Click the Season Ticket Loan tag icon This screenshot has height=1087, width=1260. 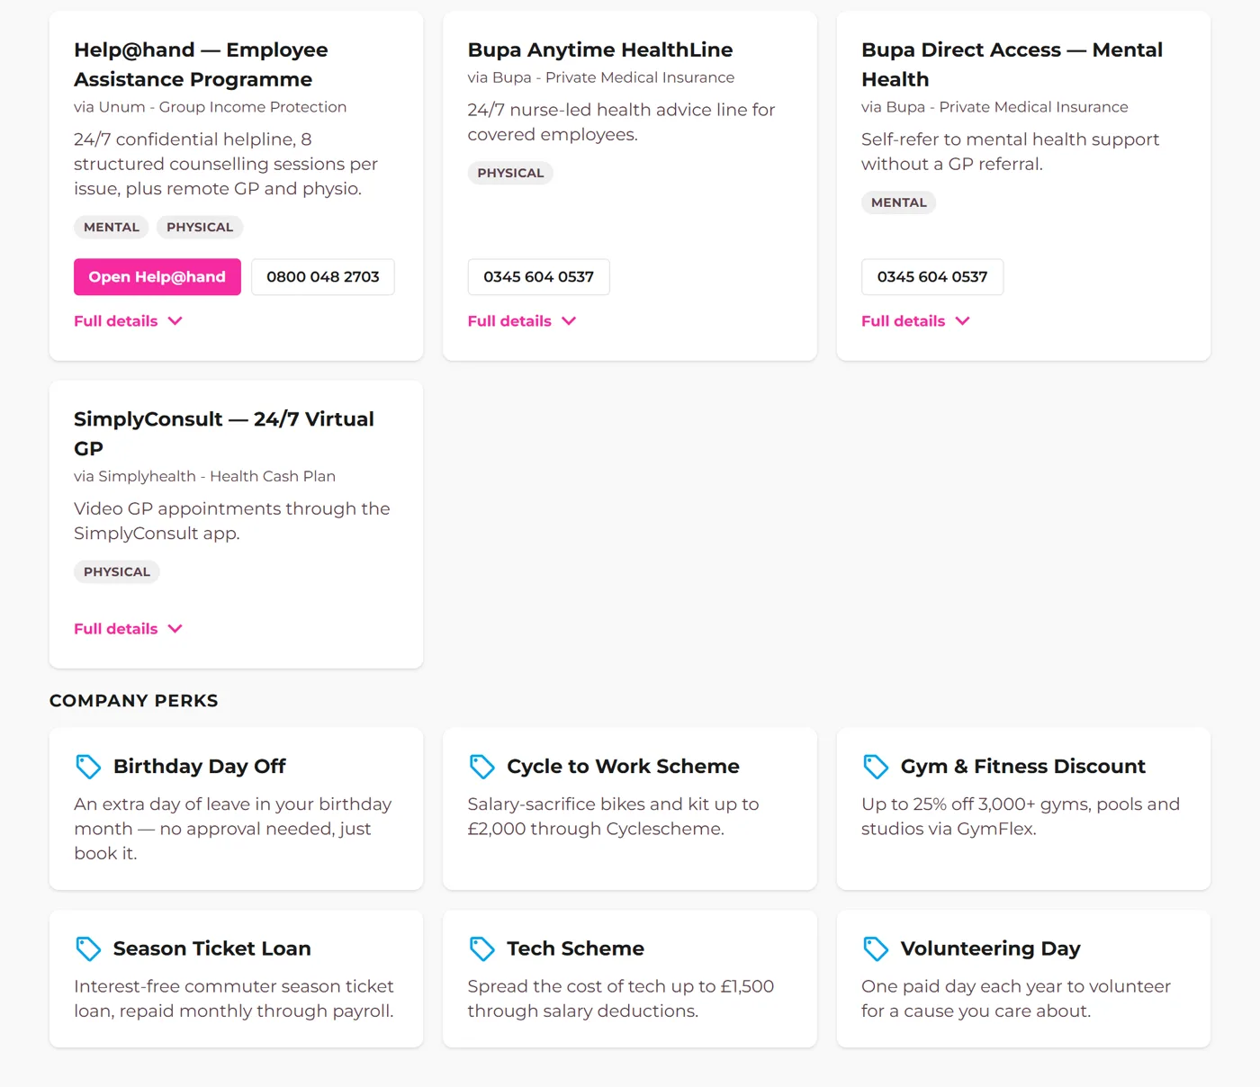coord(88,948)
